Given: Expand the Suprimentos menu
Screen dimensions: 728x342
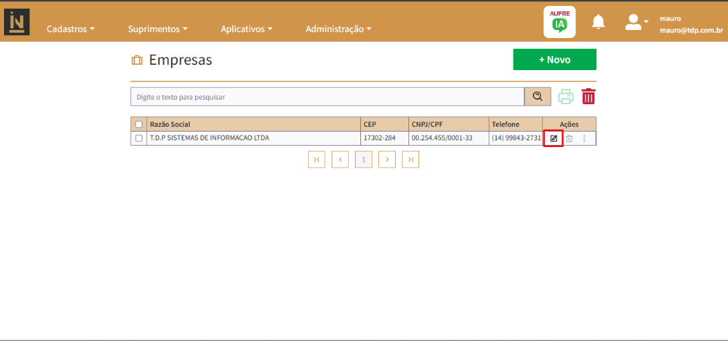Looking at the screenshot, I should tap(157, 29).
